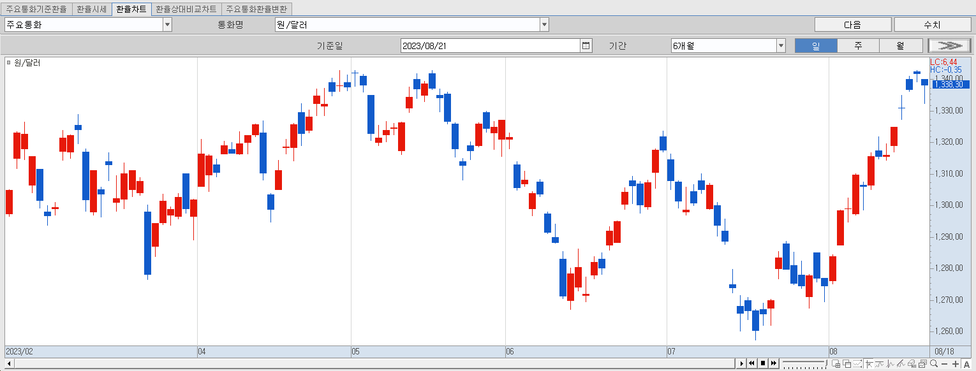
Task: Open the 통화명 원/달러 dropdown
Action: (544, 25)
